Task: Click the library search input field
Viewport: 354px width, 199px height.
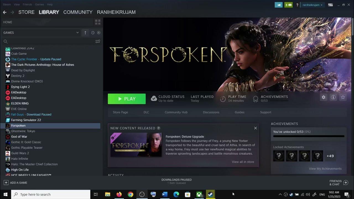Action: tap(51, 41)
